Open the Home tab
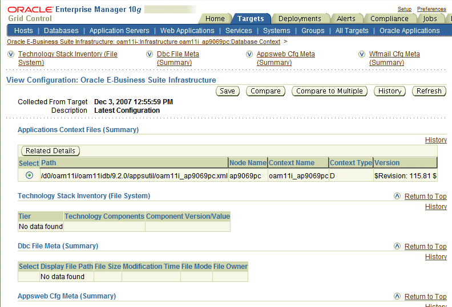Image resolution: width=452 pixels, height=307 pixels. (x=215, y=19)
